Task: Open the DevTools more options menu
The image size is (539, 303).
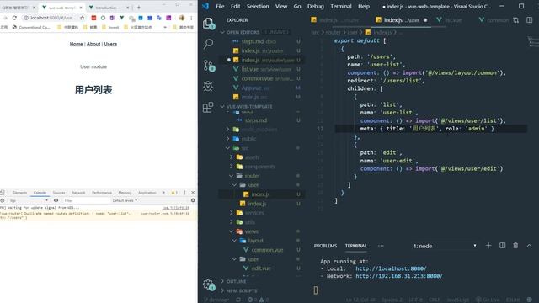Action: click(x=185, y=193)
